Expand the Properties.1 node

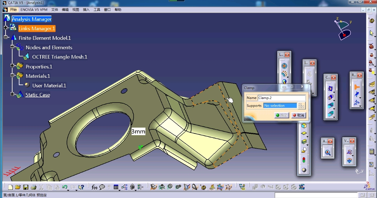(12, 66)
